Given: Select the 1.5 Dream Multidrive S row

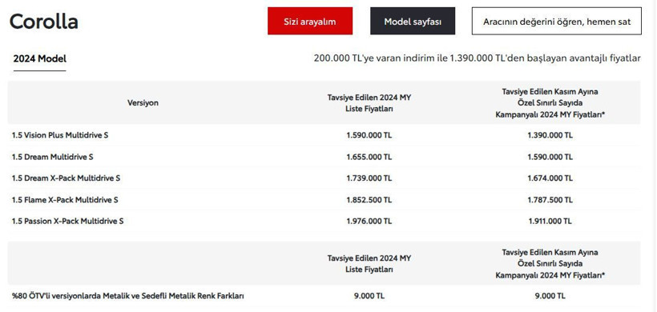Looking at the screenshot, I should click(324, 157).
